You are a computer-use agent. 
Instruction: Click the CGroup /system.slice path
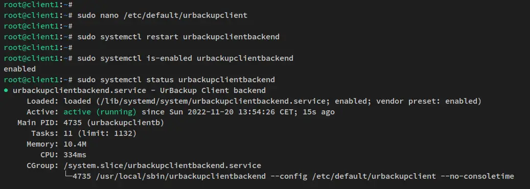pyautogui.click(x=162, y=166)
